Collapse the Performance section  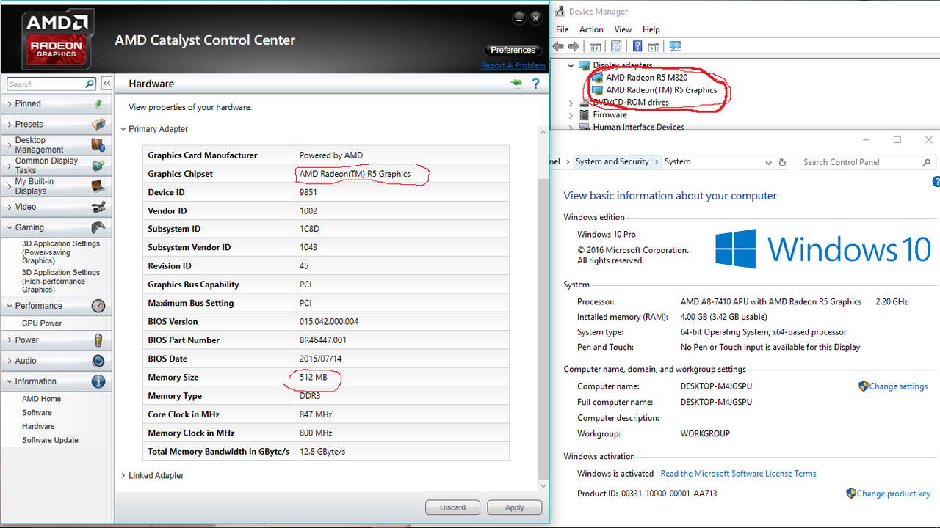click(x=10, y=306)
